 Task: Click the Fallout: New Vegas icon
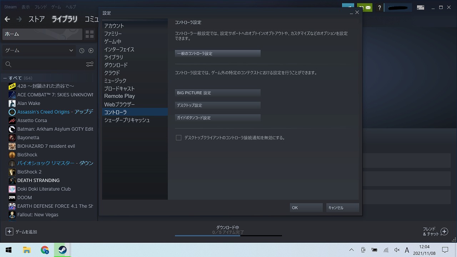12,215
